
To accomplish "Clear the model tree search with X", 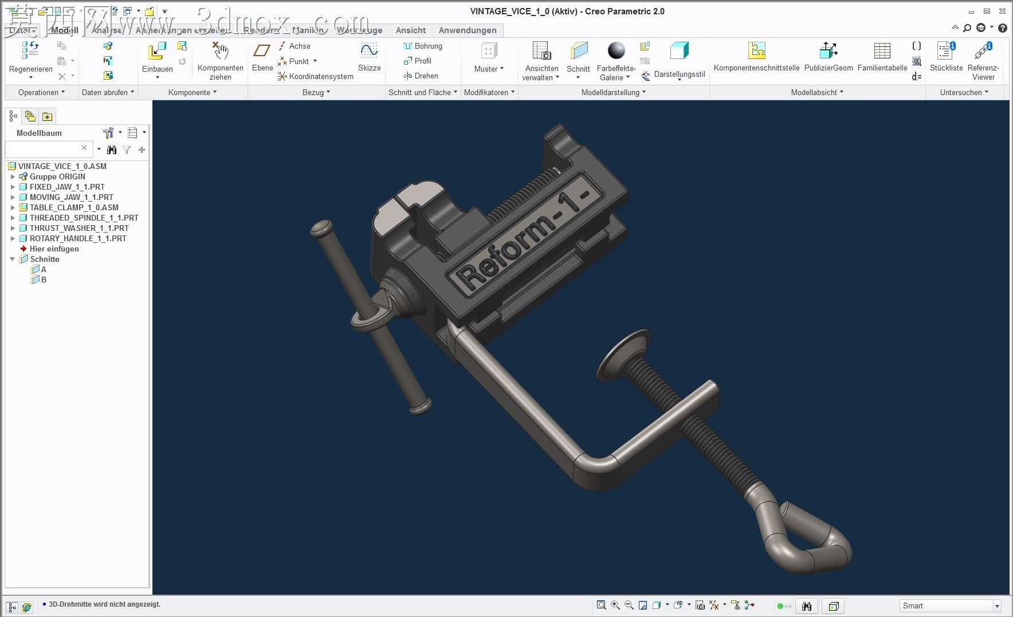I will 84,148.
